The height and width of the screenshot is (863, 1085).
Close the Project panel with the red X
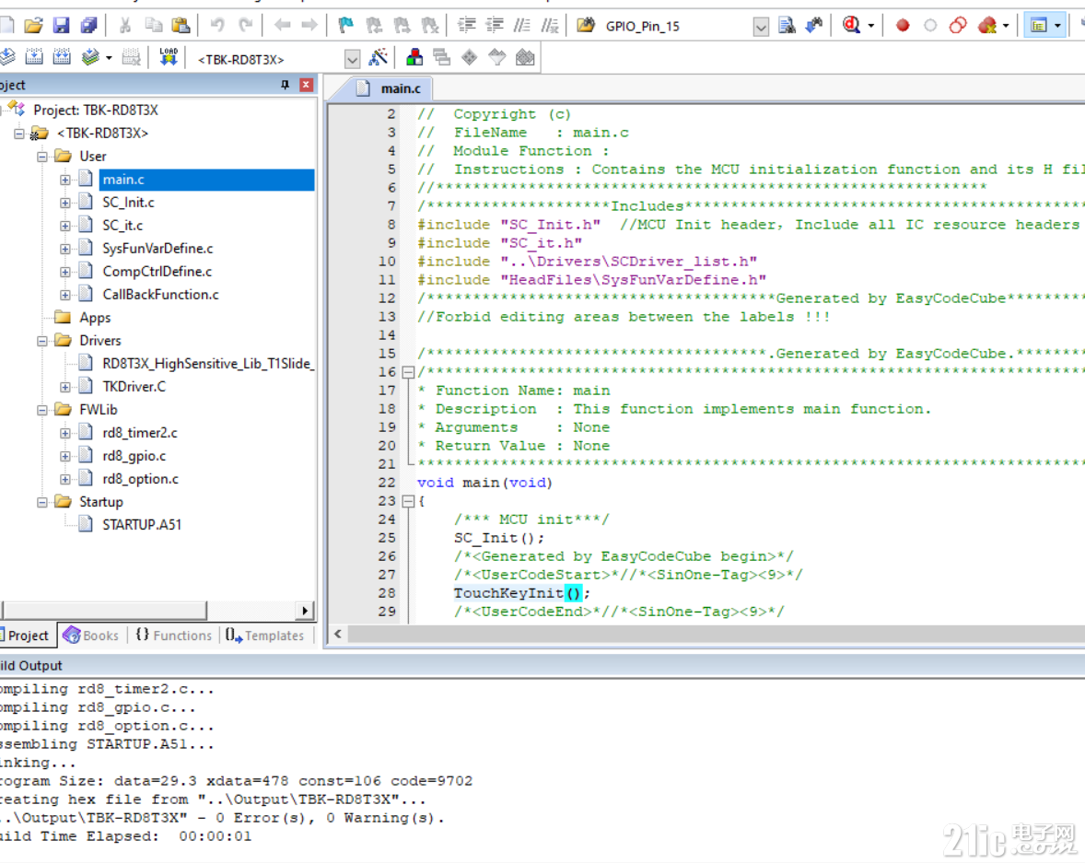(x=306, y=85)
